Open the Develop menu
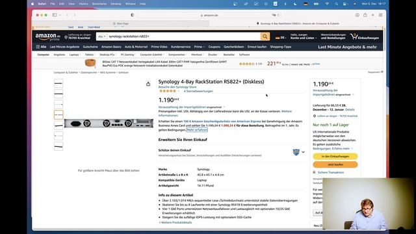 116,4
